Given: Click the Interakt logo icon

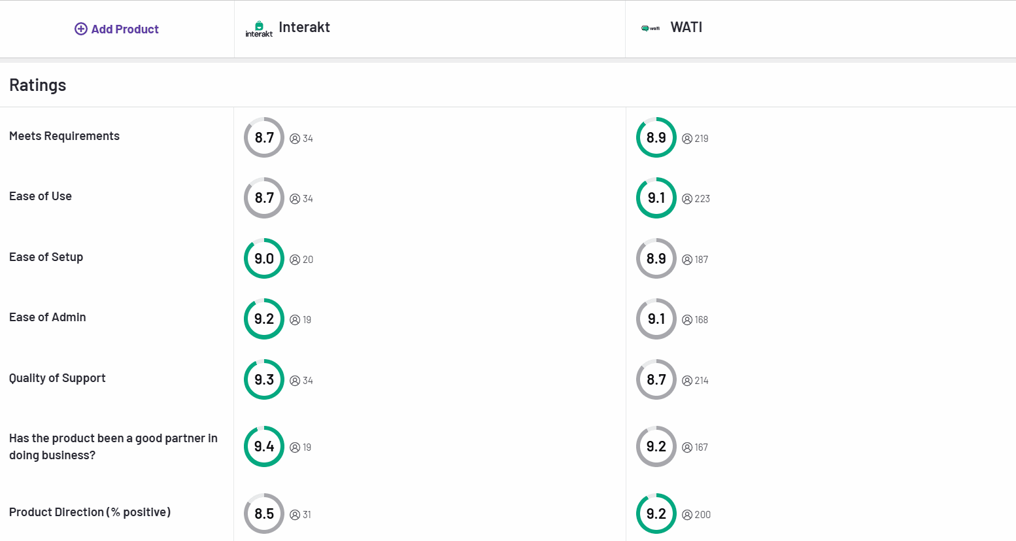Looking at the screenshot, I should point(259,29).
